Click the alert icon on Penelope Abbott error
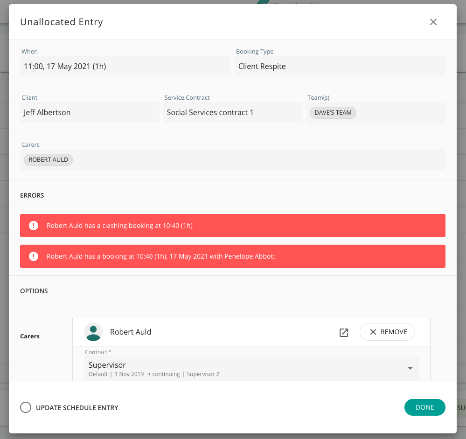The image size is (466, 439). click(x=34, y=256)
